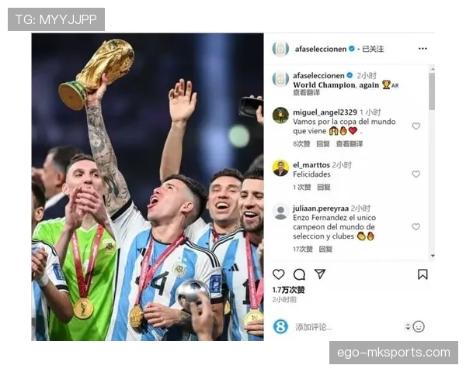
Task: Open afaseleccionen header profile avatar
Action: (280, 49)
